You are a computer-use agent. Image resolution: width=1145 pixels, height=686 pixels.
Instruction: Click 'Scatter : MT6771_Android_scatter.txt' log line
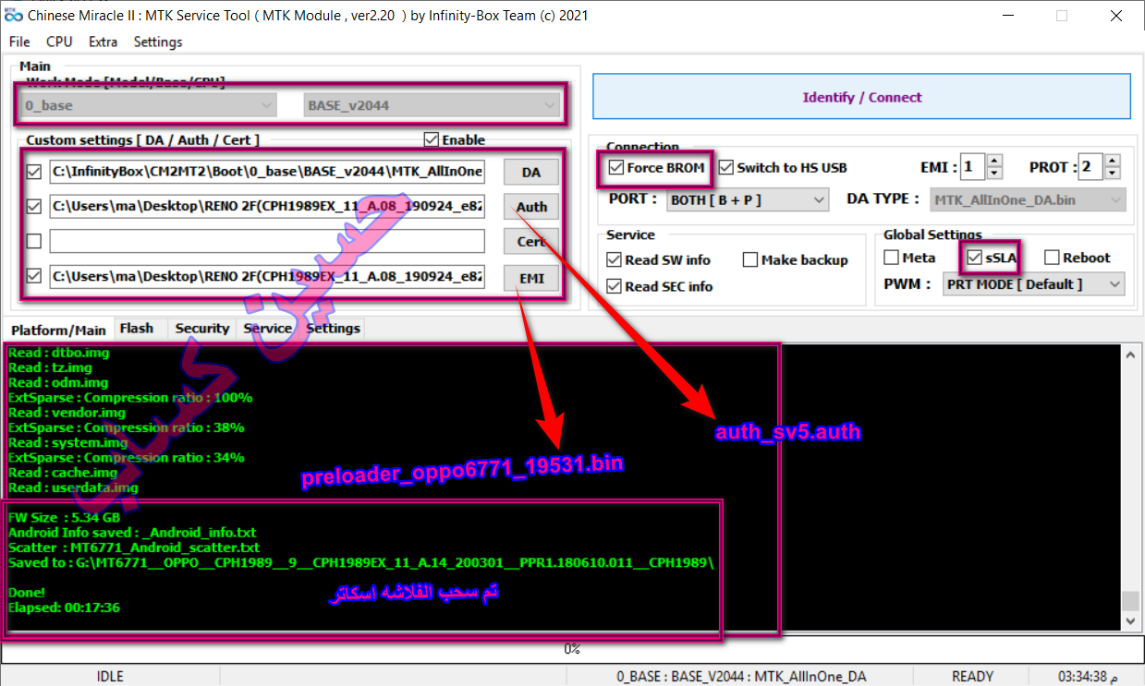134,547
